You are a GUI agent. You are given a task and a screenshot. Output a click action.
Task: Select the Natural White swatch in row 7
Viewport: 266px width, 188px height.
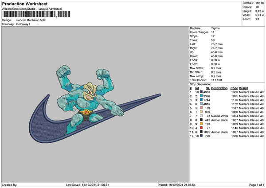click(x=201, y=116)
